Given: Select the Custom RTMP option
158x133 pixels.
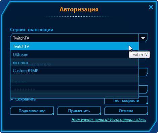Looking at the screenshot, I should coord(74,71).
